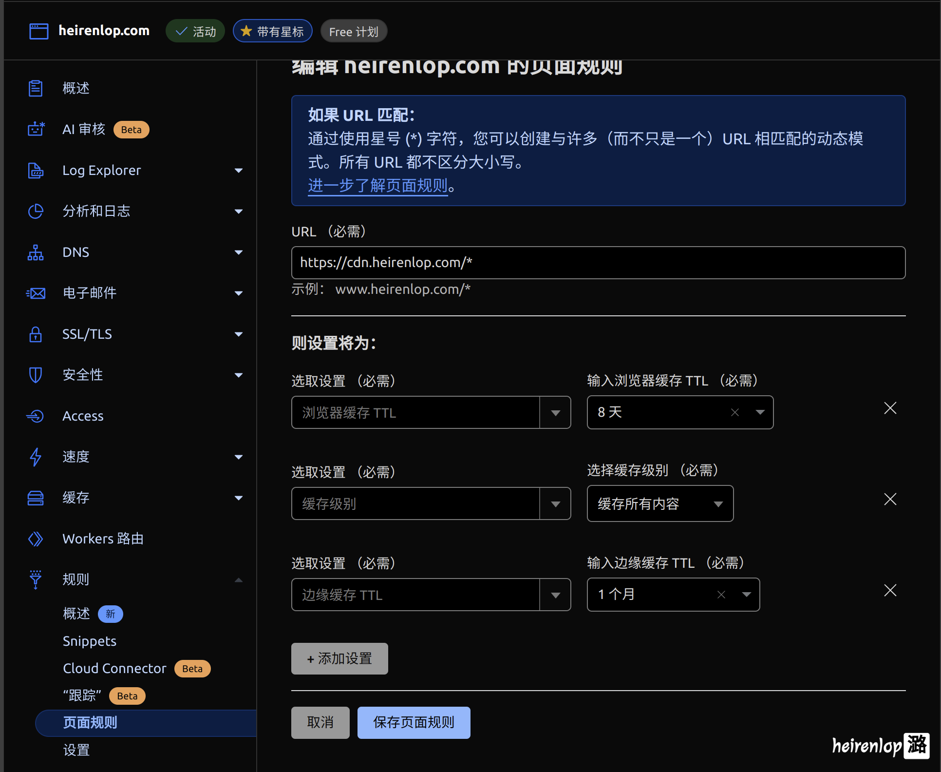Open Workers 路由 in the sidebar
Screen dimensions: 941x772
click(103, 539)
